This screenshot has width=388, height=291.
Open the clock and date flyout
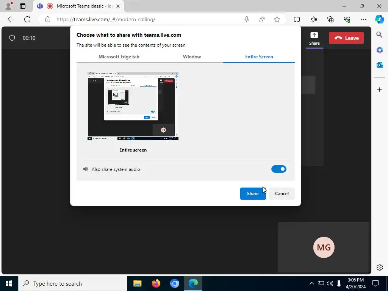(355, 283)
